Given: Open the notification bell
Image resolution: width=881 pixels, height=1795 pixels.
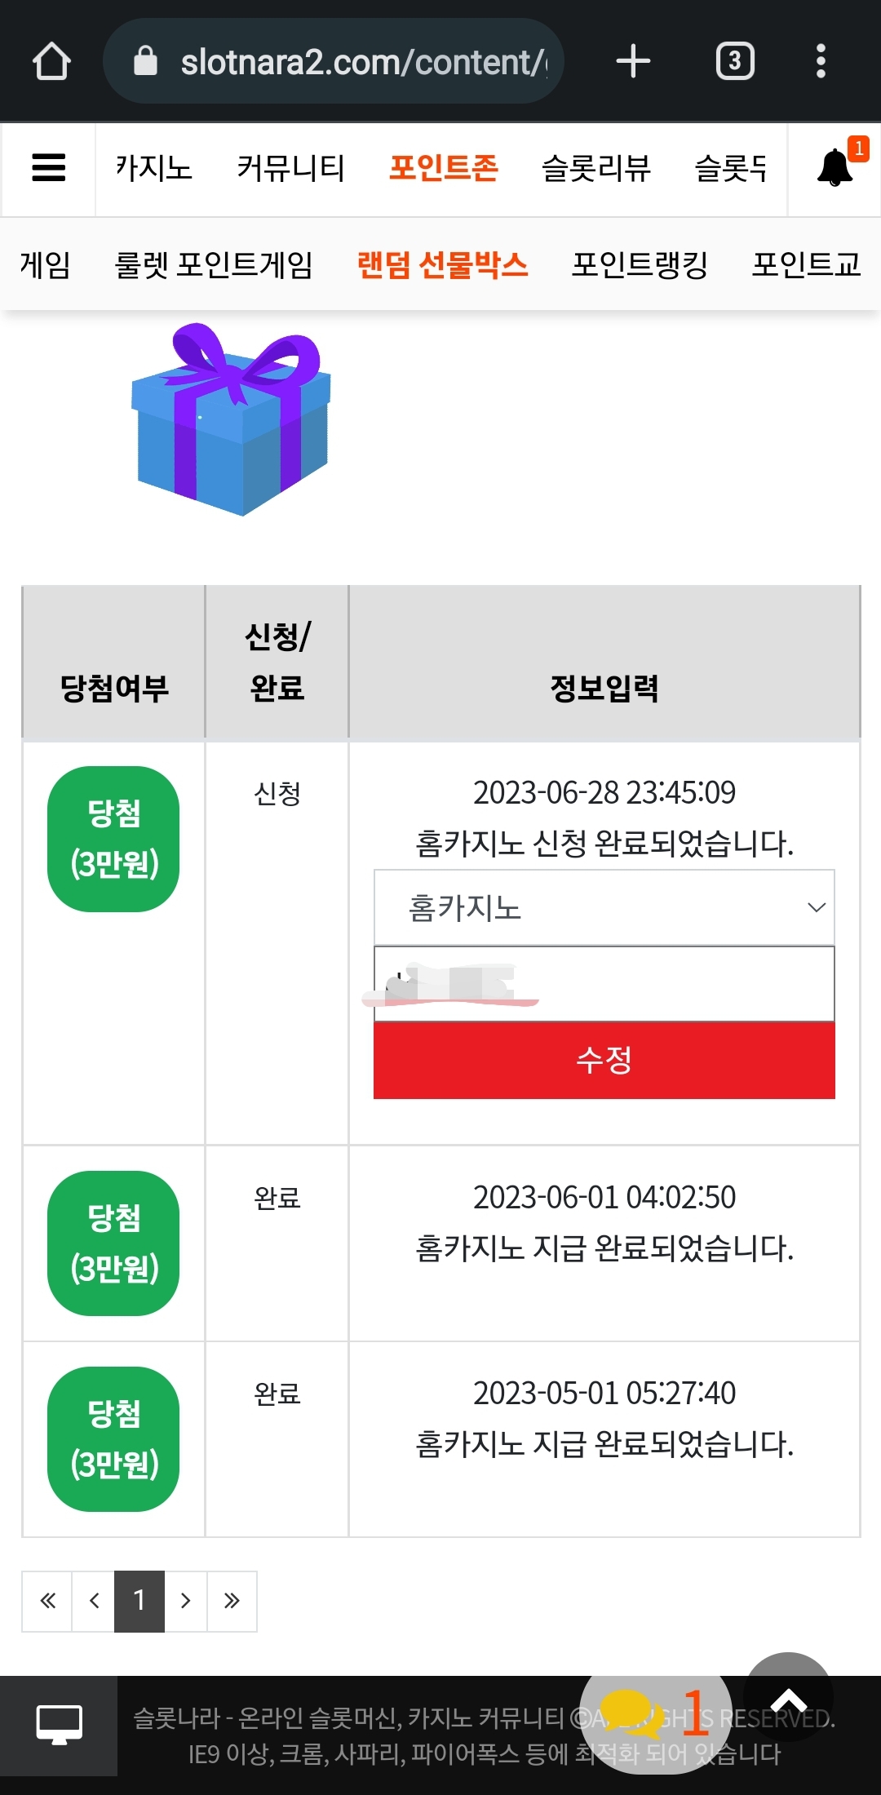Looking at the screenshot, I should pyautogui.click(x=835, y=167).
